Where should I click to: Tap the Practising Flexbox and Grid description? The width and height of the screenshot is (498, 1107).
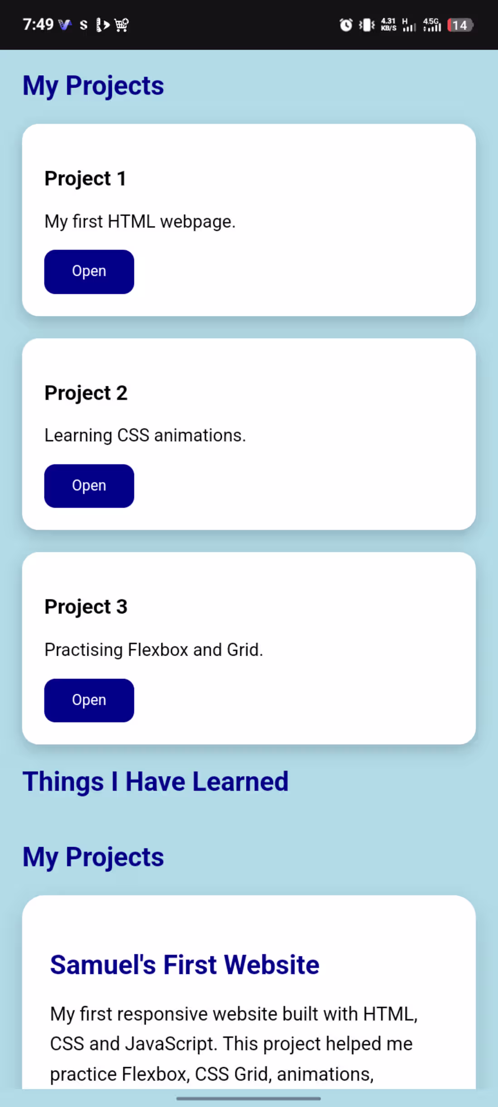click(x=153, y=650)
